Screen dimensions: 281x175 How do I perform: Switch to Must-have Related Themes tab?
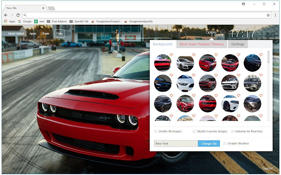(x=202, y=44)
